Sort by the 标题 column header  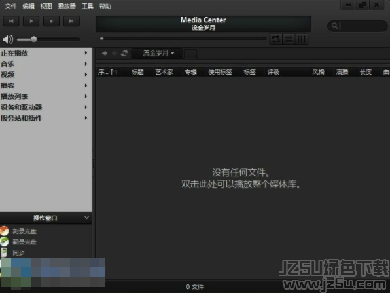(x=137, y=72)
